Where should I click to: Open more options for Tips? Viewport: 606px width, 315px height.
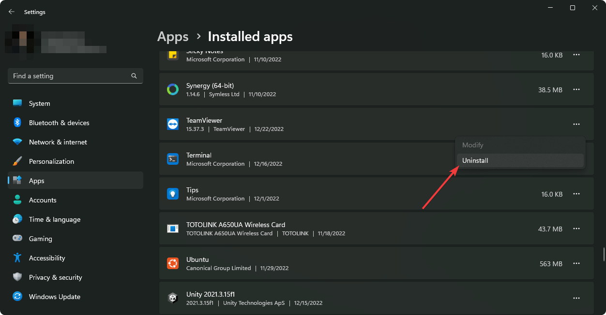click(x=576, y=194)
